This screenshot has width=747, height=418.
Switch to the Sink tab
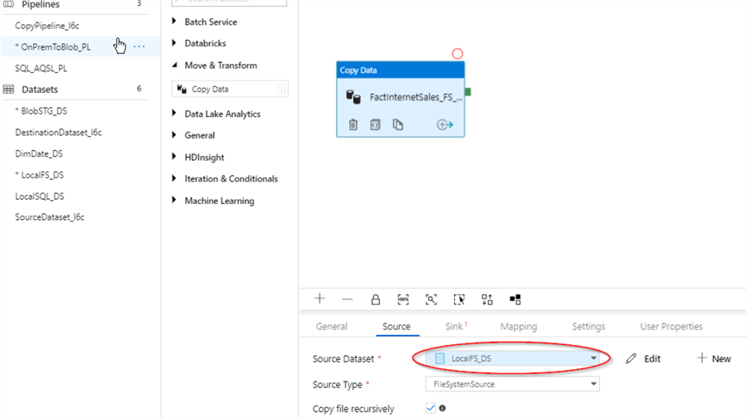click(x=456, y=326)
